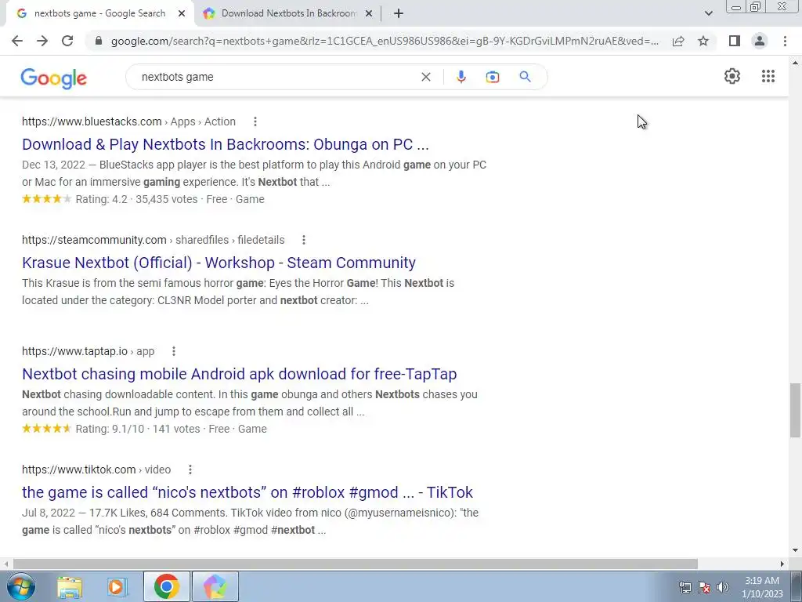Click the taptap.io breadcrumb URL

click(x=88, y=352)
